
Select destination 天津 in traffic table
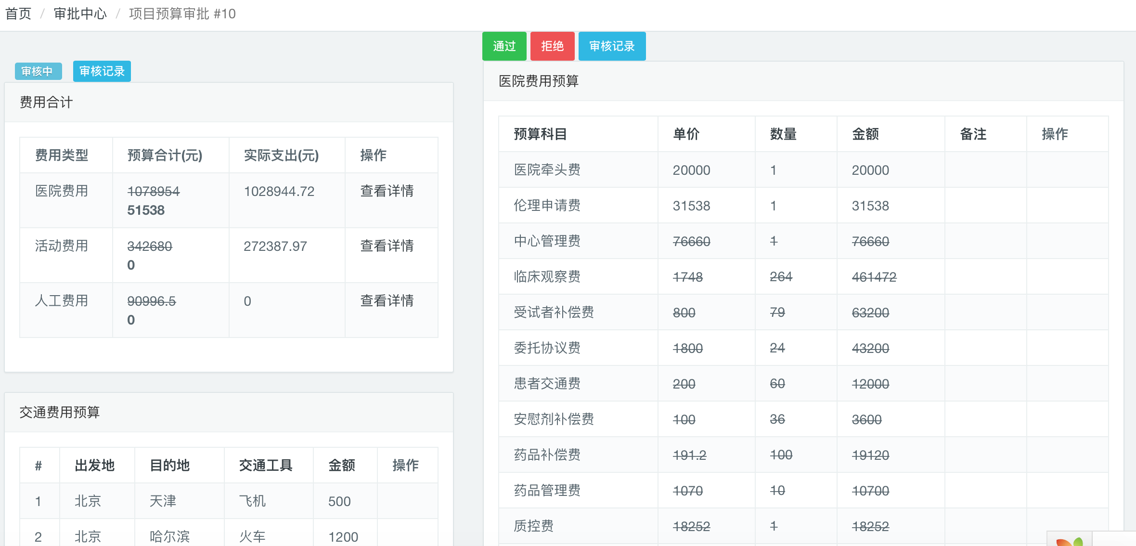[163, 501]
